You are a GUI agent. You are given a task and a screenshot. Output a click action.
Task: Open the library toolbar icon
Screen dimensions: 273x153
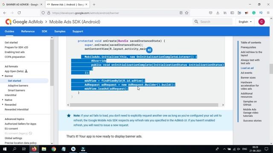tap(225, 13)
